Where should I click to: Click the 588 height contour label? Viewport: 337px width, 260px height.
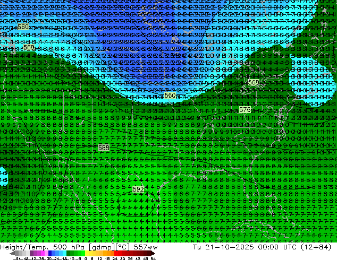(104, 148)
